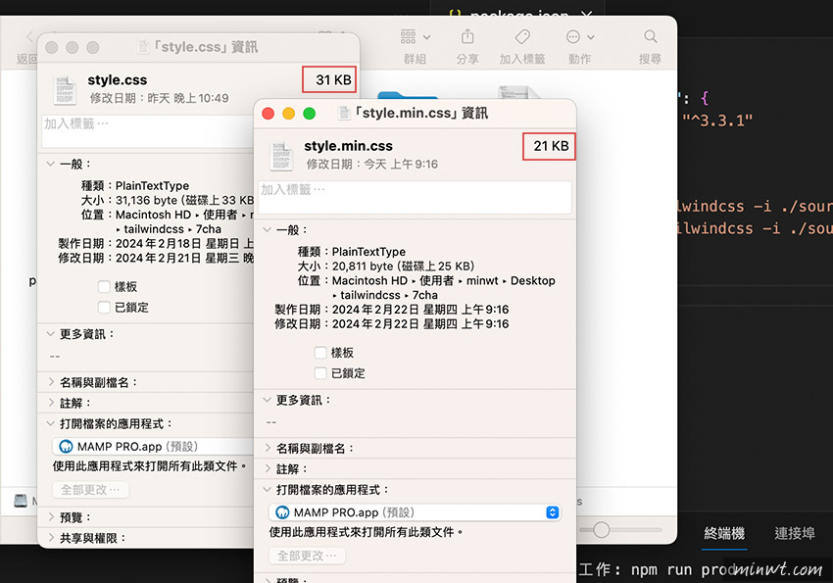The width and height of the screenshot is (833, 583).
Task: Expand 名稱與副檔名 section in style.min.css info
Action: point(268,448)
